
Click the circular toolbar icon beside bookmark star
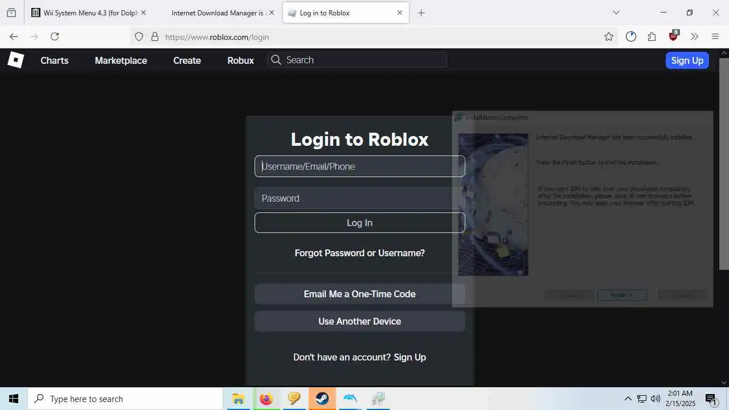[630, 36]
